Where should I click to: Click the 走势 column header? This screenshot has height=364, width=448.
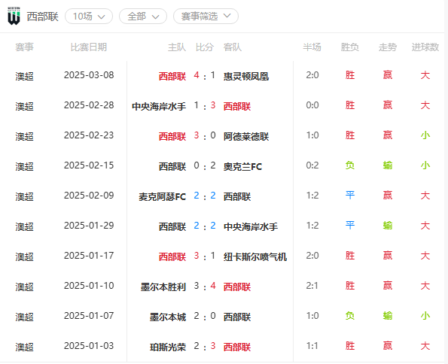point(388,47)
